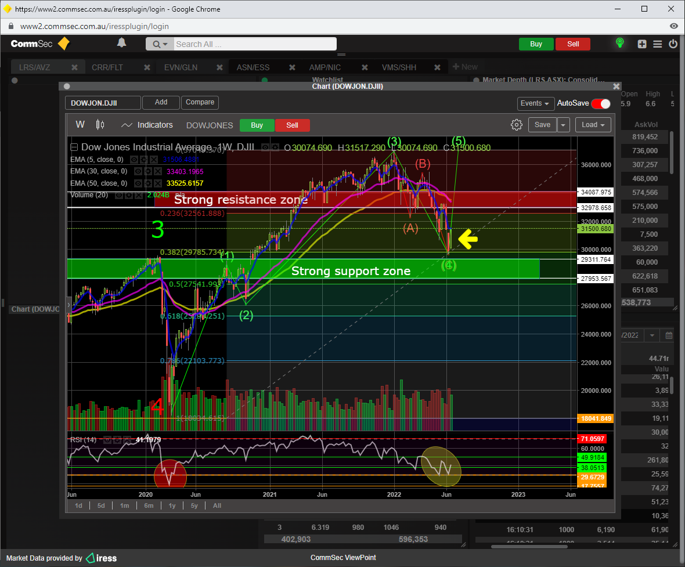685x567 pixels.
Task: Switch to the EVN/GLN tab
Action: pos(181,67)
